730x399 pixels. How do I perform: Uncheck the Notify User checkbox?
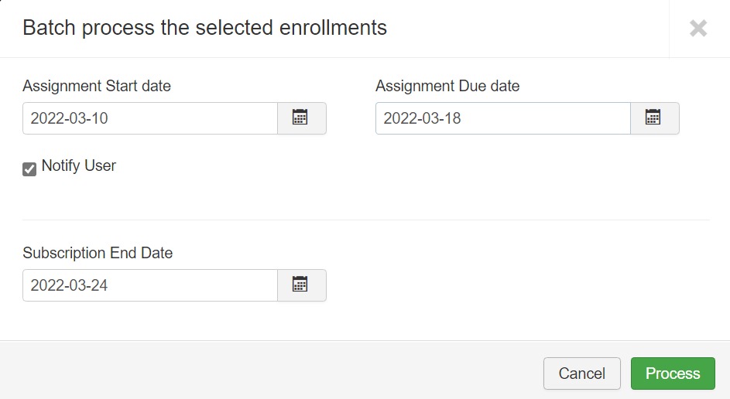pyautogui.click(x=29, y=169)
